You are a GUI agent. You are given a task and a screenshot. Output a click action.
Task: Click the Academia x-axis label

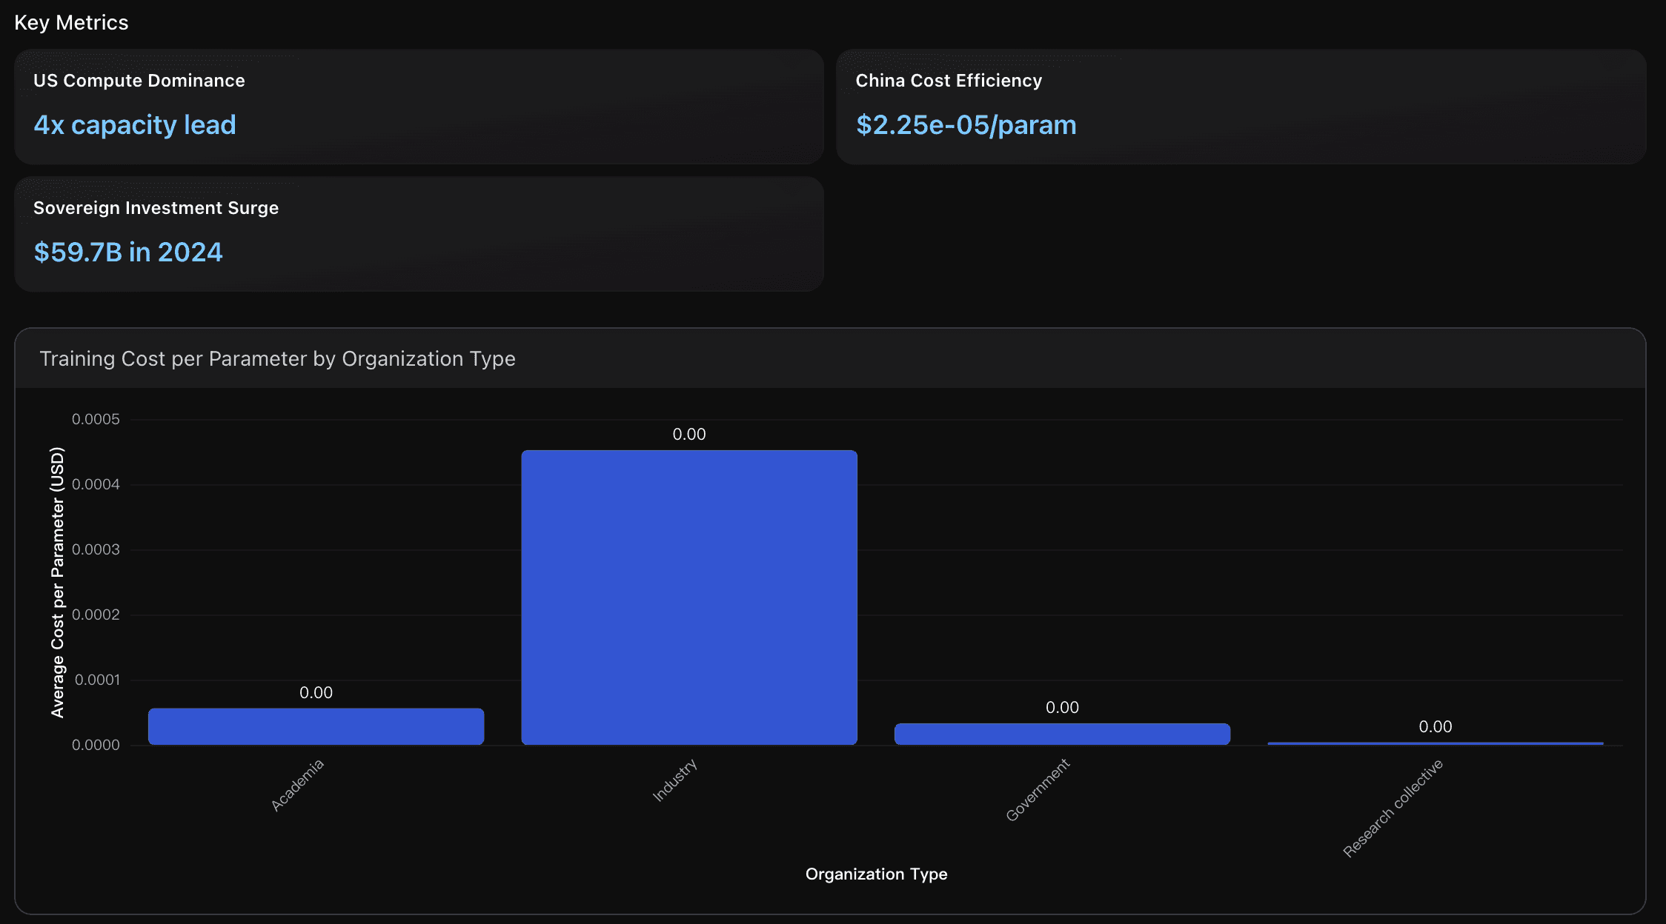click(x=297, y=785)
